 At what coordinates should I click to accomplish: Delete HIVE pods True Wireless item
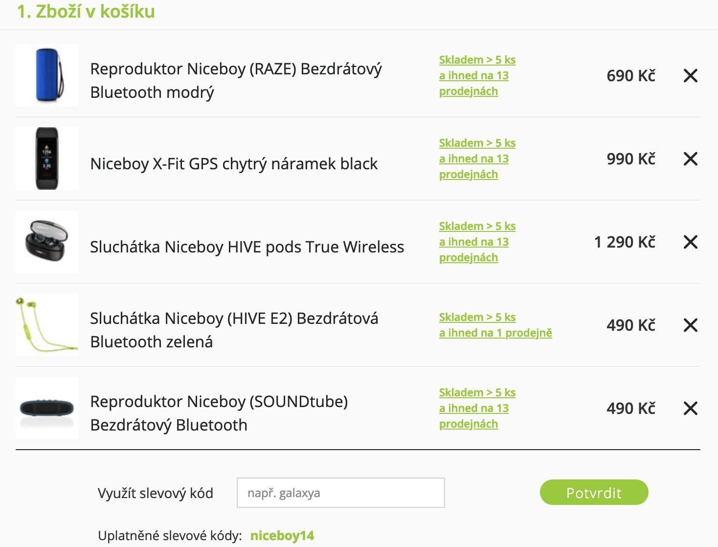[x=690, y=242]
